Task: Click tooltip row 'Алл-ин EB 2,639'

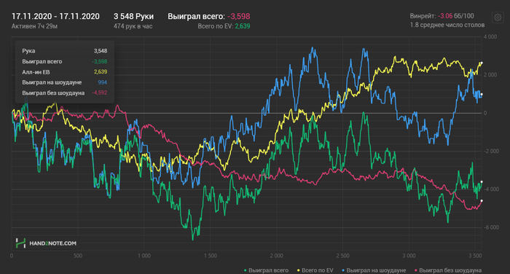Action: [64, 72]
